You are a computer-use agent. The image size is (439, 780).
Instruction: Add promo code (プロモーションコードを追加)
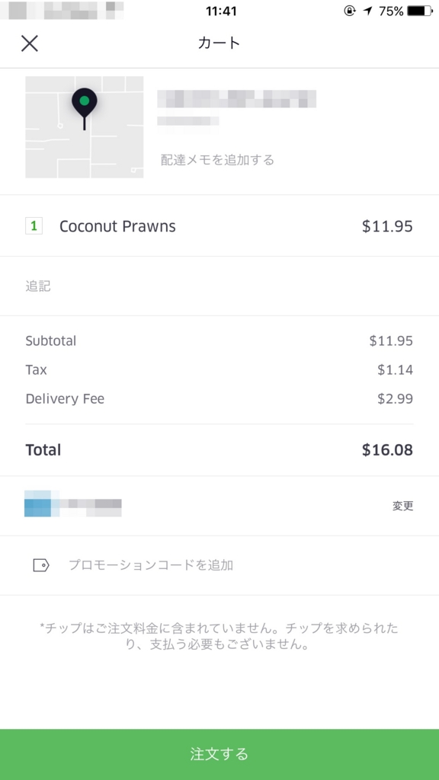tap(151, 565)
